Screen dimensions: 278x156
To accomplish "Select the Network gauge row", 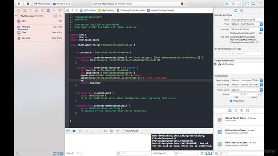I will pos(40,38).
